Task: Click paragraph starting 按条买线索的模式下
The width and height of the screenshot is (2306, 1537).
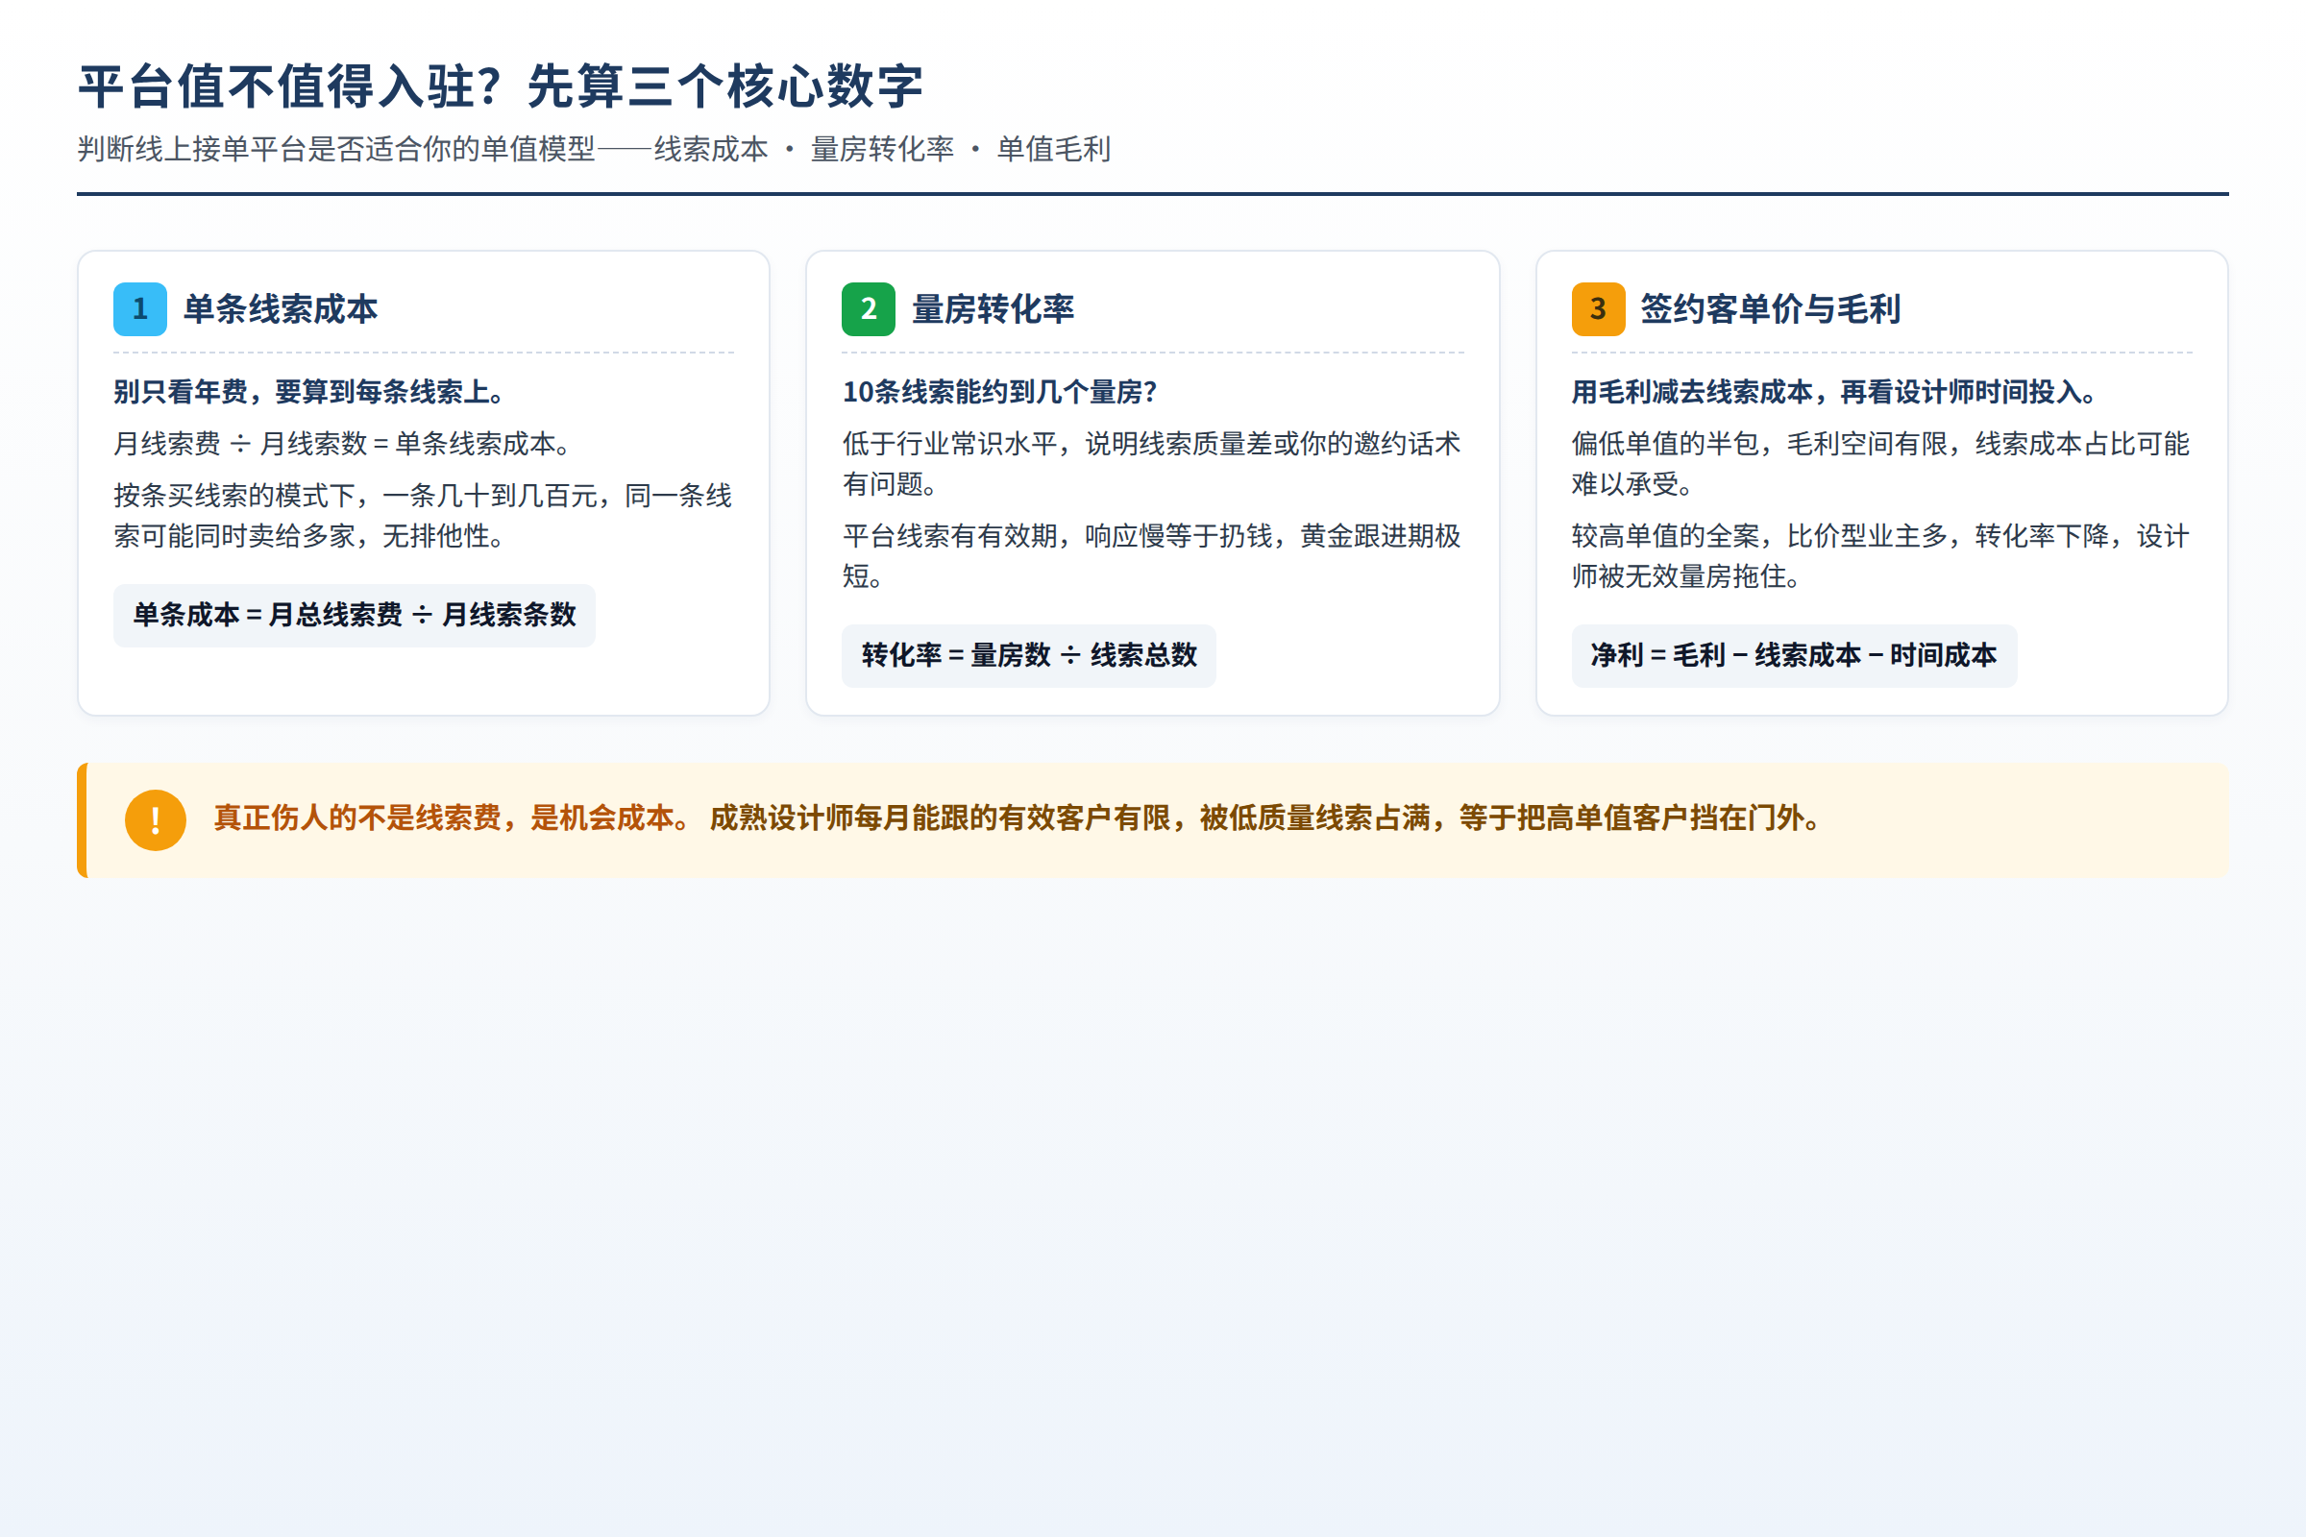Action: click(x=424, y=516)
